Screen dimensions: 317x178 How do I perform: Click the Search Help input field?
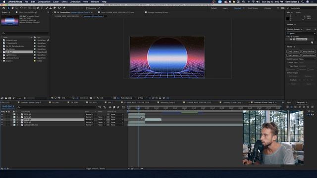click(x=302, y=8)
